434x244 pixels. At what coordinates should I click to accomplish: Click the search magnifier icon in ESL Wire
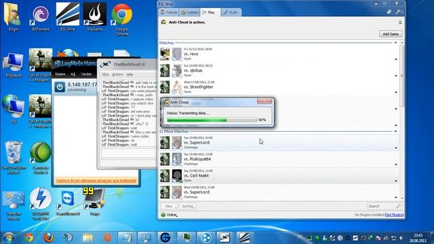[398, 206]
